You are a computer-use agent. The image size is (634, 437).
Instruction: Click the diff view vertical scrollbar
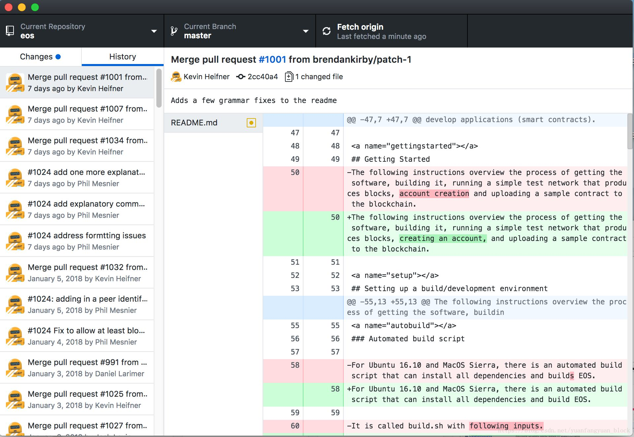pos(630,132)
